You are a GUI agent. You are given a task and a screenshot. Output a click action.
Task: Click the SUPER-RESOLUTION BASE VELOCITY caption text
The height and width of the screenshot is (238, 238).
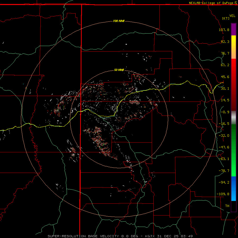83,236
